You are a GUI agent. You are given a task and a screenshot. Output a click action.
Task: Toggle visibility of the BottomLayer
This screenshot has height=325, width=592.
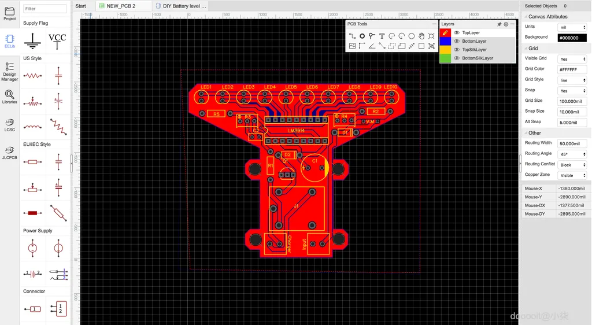point(457,41)
